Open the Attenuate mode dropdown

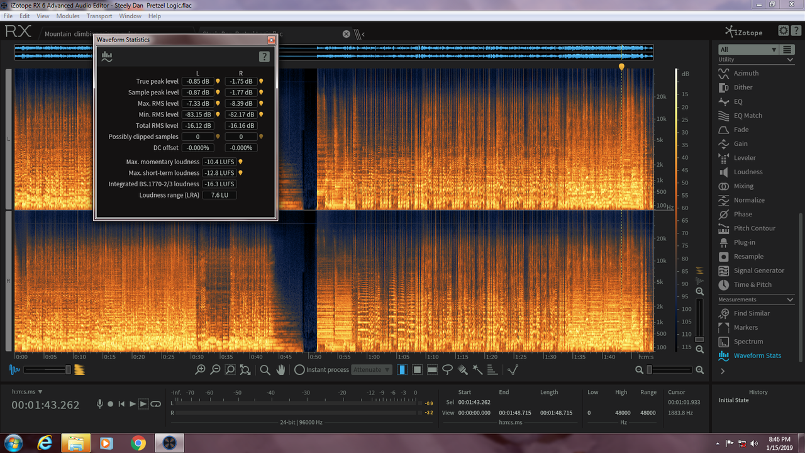coord(372,370)
